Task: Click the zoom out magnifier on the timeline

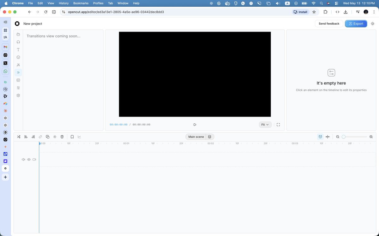Action: (338, 137)
